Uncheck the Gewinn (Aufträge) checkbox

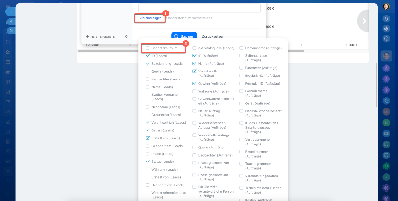click(x=194, y=84)
